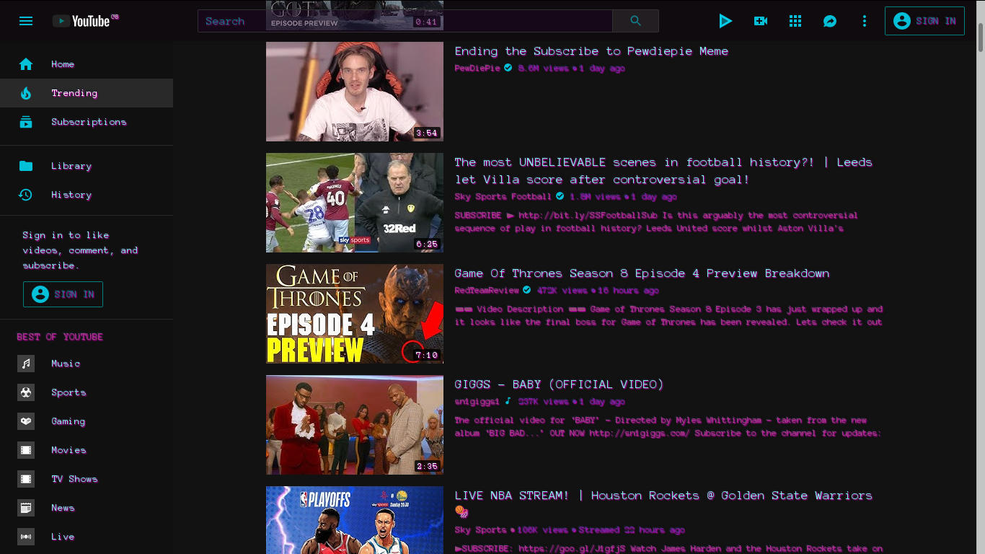The height and width of the screenshot is (554, 985).
Task: Open the Leeds let Villa score video title
Action: [663, 171]
